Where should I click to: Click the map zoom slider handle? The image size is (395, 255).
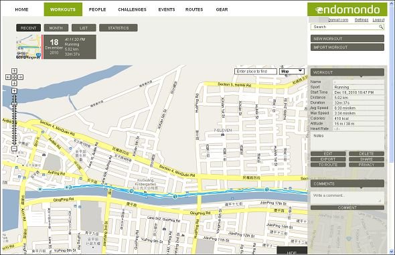pos(14,104)
